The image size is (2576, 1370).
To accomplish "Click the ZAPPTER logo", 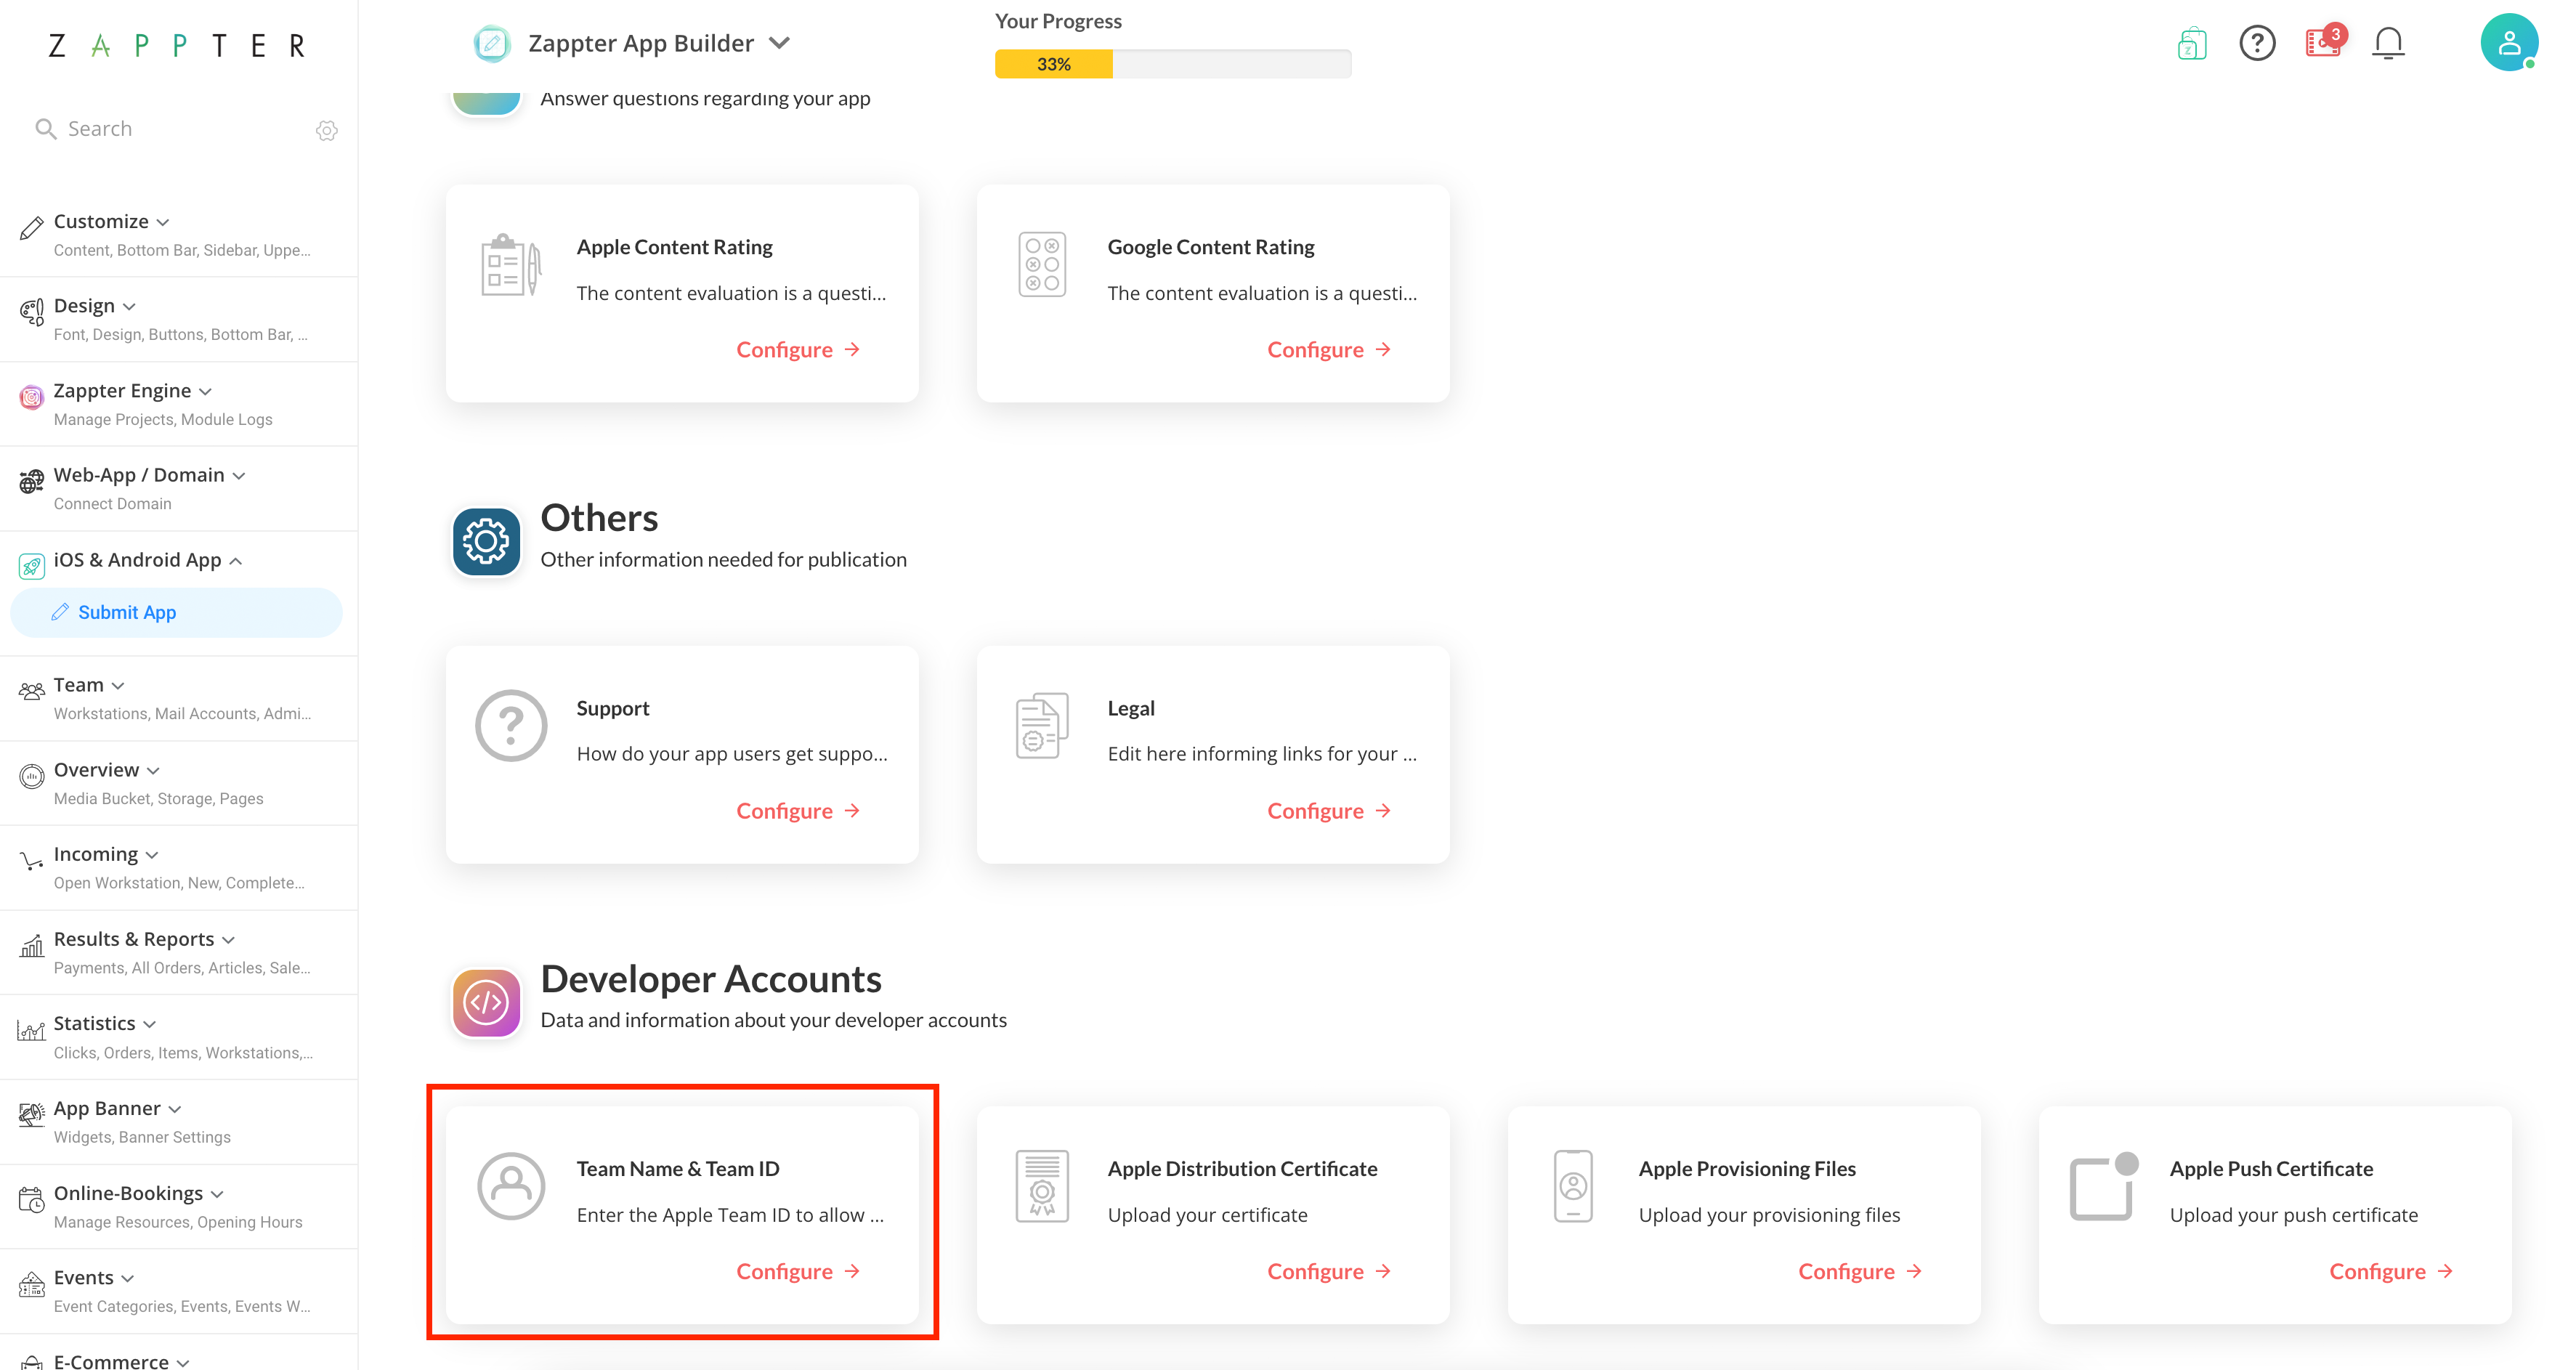I will pyautogui.click(x=177, y=46).
